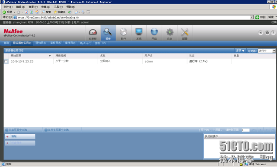Click the last page navigation button
Screen dimensions: 277x167
pos(273,130)
